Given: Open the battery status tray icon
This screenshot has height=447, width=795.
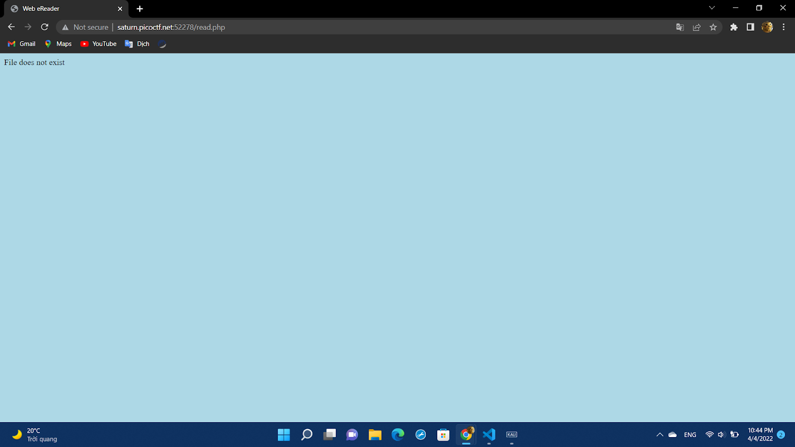Looking at the screenshot, I should click(734, 435).
